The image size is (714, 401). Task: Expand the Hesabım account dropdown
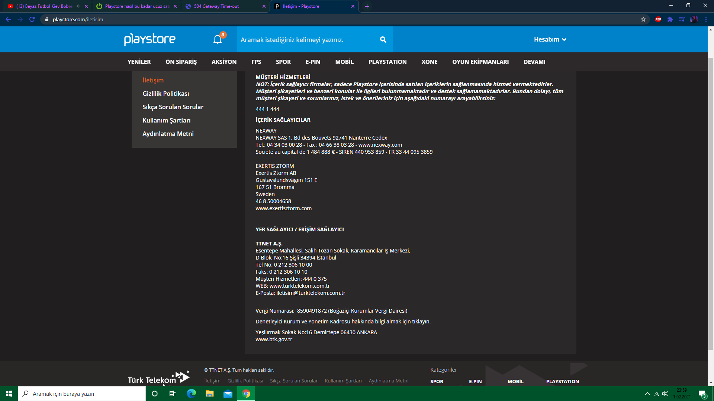tap(550, 39)
